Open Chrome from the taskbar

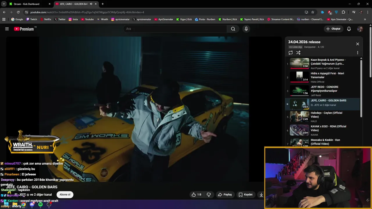point(24,205)
